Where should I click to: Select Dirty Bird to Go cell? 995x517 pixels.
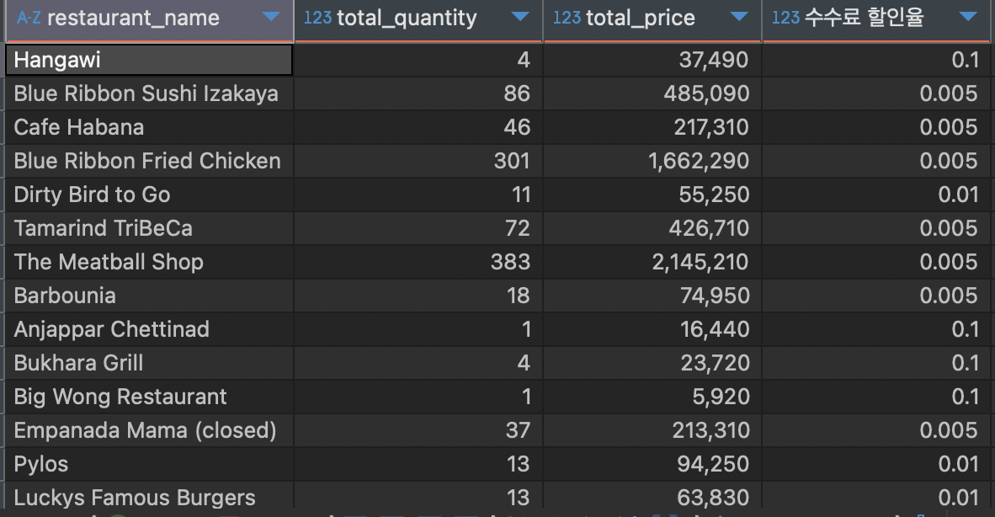149,195
